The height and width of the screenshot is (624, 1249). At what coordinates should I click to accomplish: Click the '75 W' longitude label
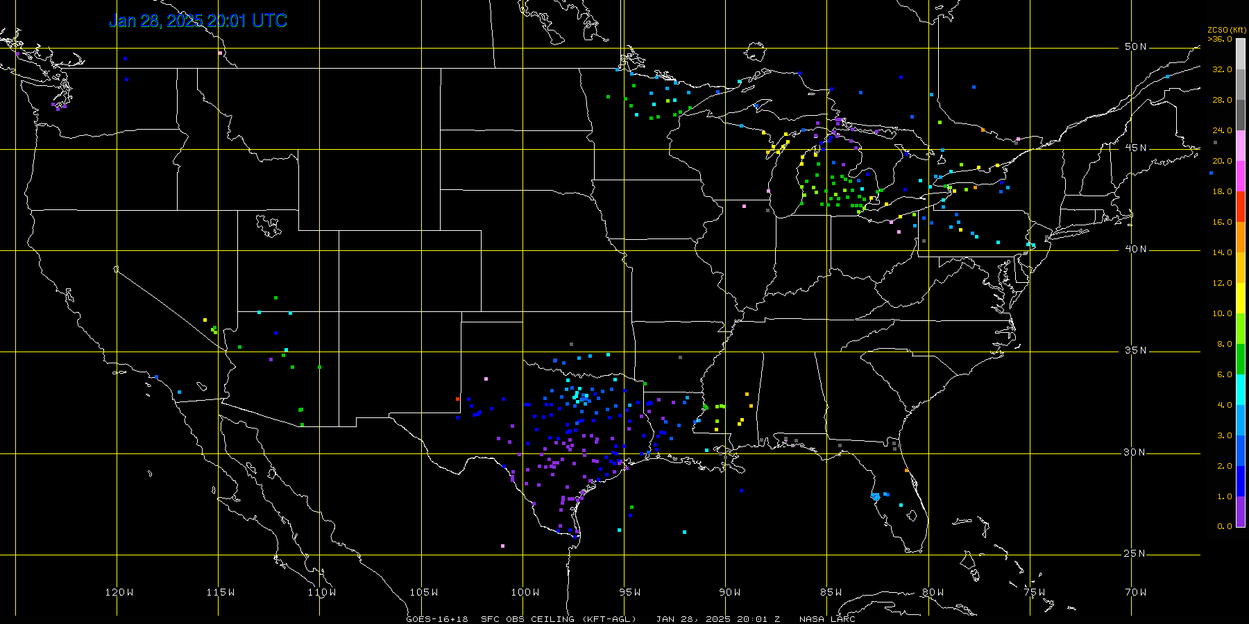[x=1035, y=592]
